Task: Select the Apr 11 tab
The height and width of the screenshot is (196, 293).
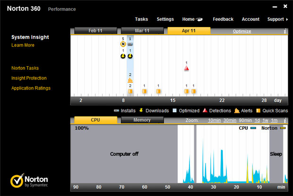Action: click(189, 30)
